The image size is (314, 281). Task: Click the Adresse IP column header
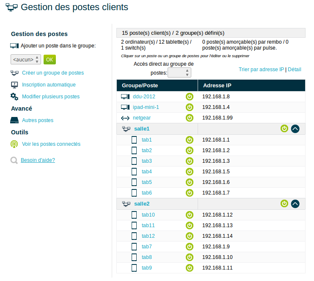click(251, 86)
